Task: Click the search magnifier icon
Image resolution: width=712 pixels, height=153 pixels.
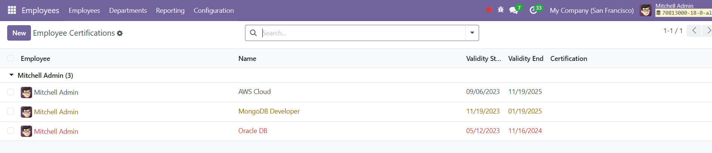Action: coord(253,33)
